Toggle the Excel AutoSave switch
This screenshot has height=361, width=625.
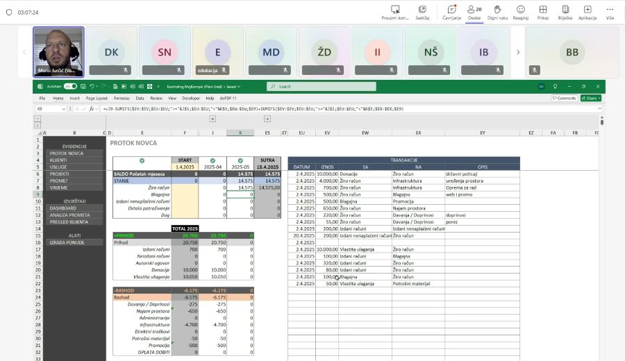pos(70,87)
